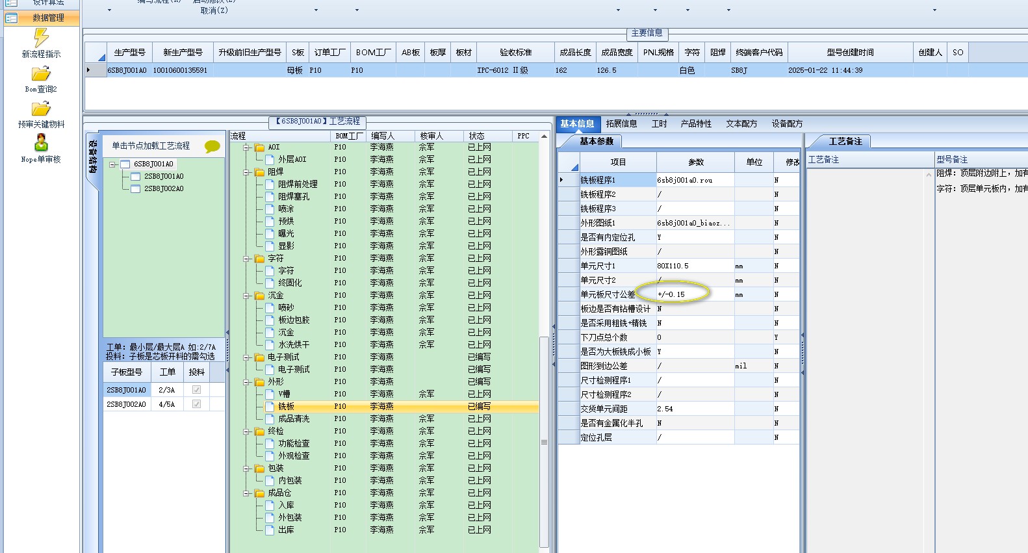
Task: Click the 电子测试 folder icon
Action: point(260,357)
